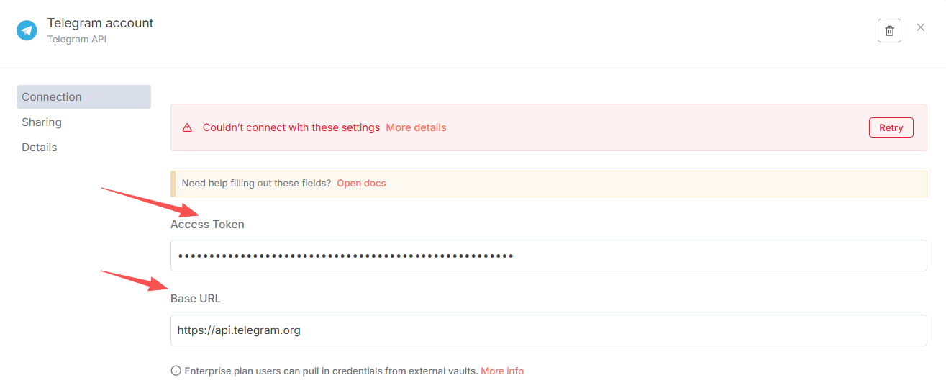This screenshot has height=383, width=946.
Task: Follow the Open docs link
Action: [361, 184]
